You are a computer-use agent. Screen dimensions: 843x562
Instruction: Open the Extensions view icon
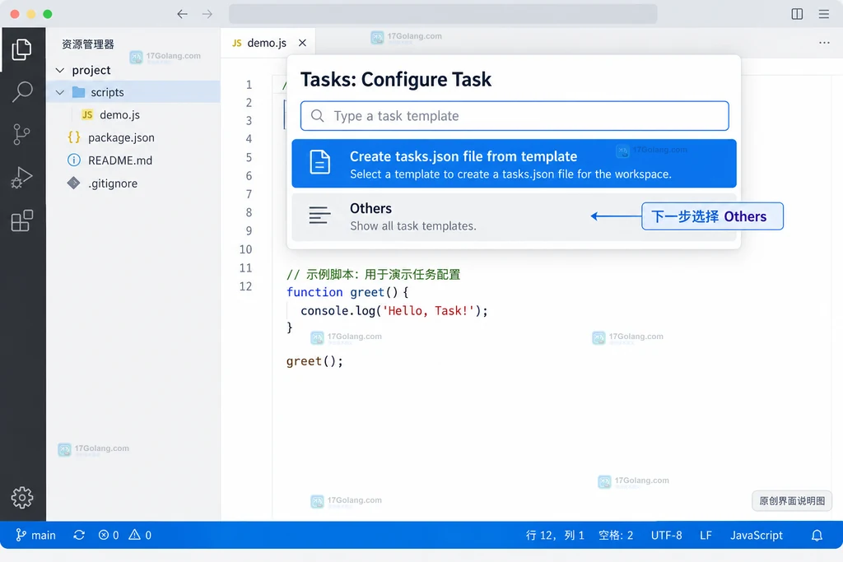22,221
